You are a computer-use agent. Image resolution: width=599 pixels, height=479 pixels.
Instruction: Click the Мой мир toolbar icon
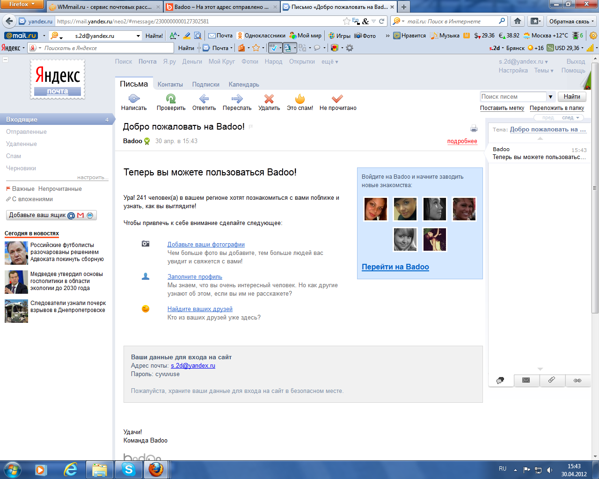293,36
